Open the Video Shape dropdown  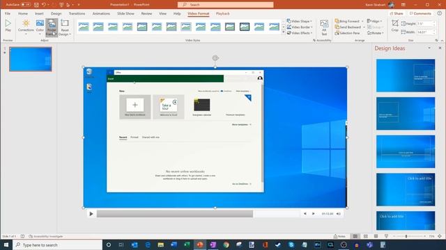point(300,22)
